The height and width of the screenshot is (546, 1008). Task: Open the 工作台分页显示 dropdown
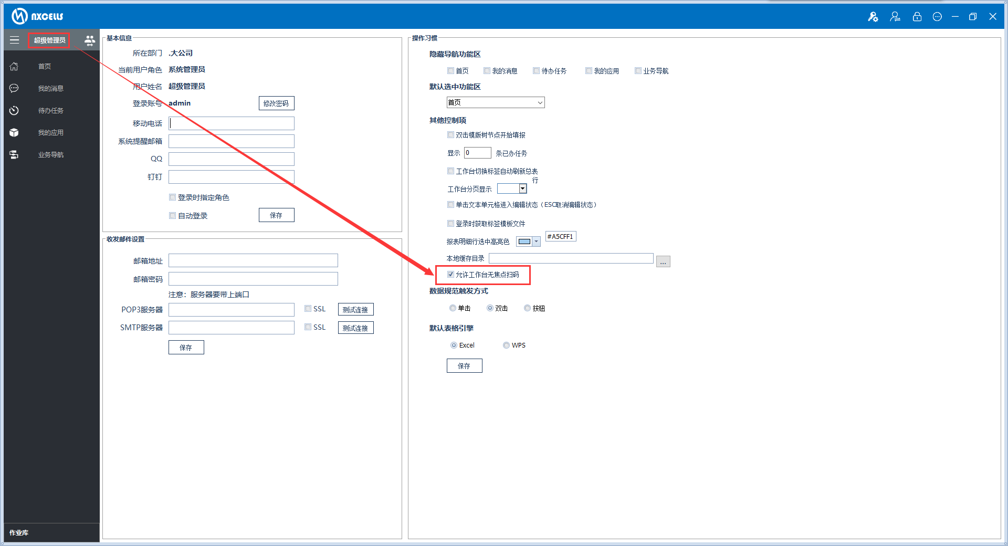(x=522, y=189)
